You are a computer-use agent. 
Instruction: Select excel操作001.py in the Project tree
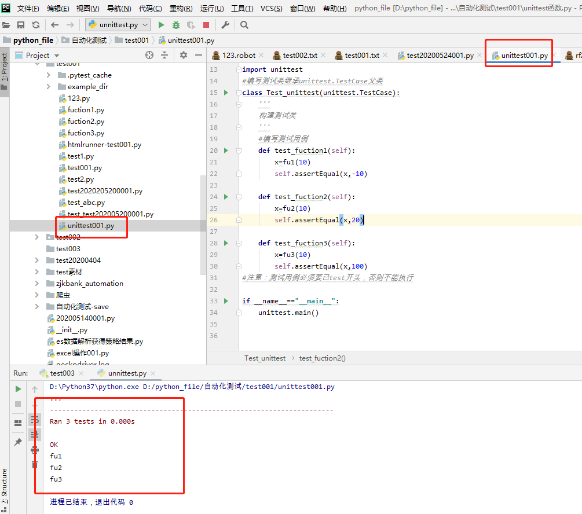pos(82,353)
